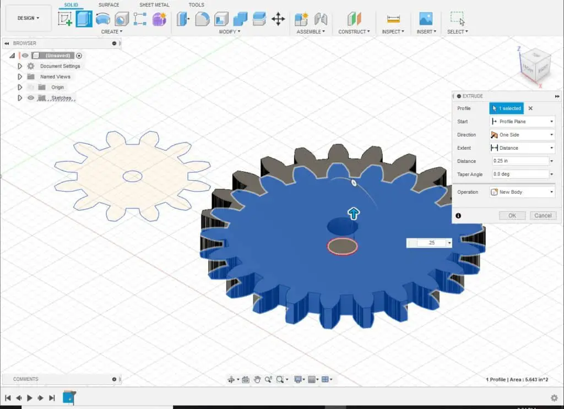Expand the Named Views node
This screenshot has height=409, width=564.
(x=20, y=77)
